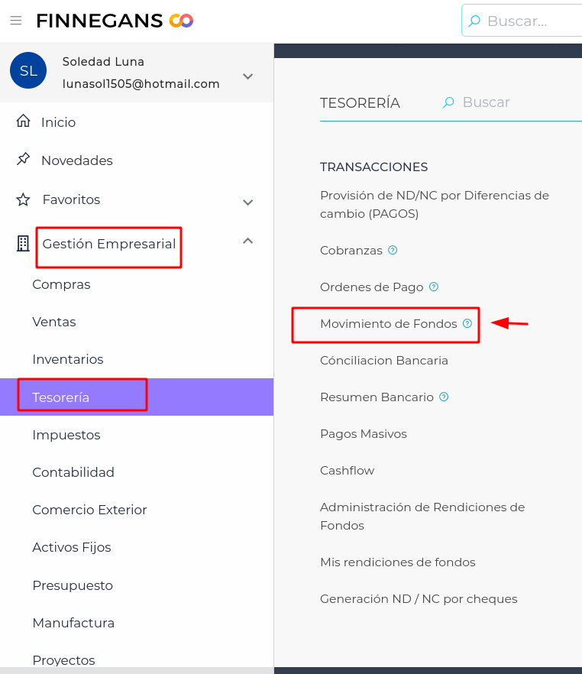Select Tesorería in the sidebar

[61, 397]
